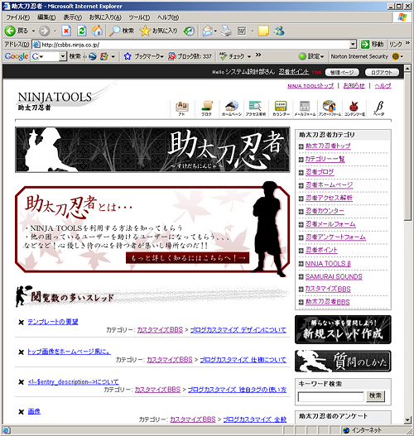
Task: Open the Ad tool icon
Action: coord(182,108)
